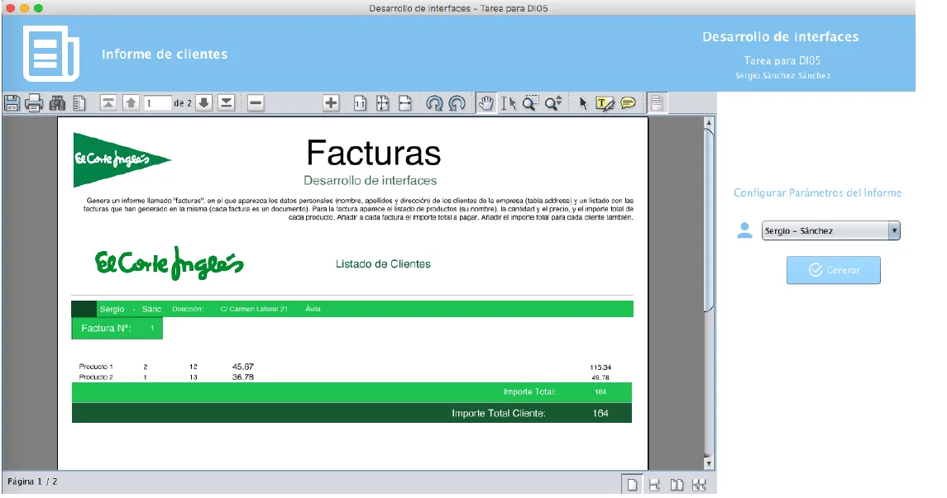Fit the whole page in the window
This screenshot has height=498, width=947.
pyautogui.click(x=382, y=103)
